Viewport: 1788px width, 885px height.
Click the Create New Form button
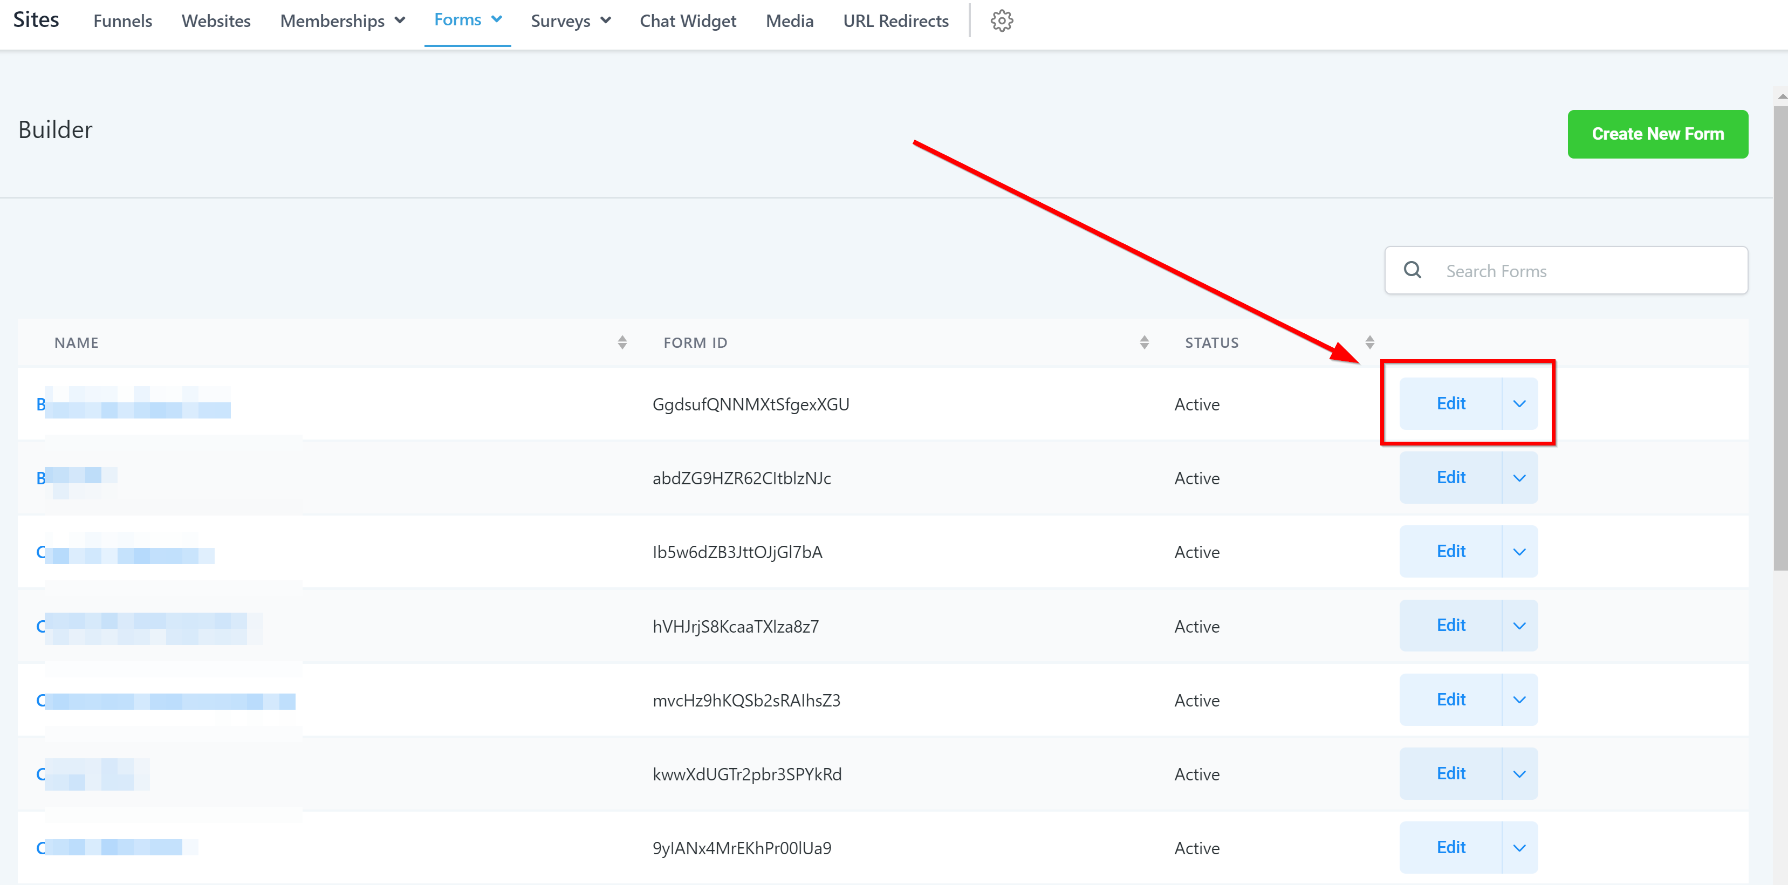(1657, 134)
